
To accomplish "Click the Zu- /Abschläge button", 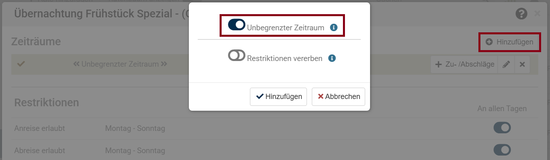I will pos(464,64).
